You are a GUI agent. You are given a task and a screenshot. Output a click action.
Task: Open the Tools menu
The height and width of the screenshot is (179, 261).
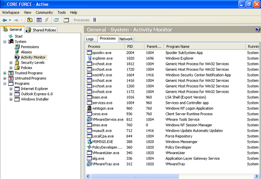click(x=62, y=13)
